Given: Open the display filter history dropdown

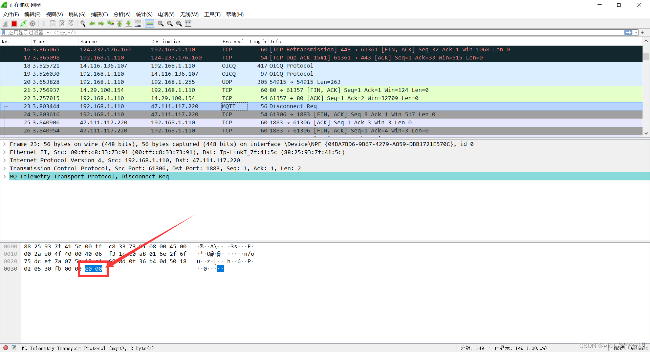Looking at the screenshot, I should coord(636,32).
